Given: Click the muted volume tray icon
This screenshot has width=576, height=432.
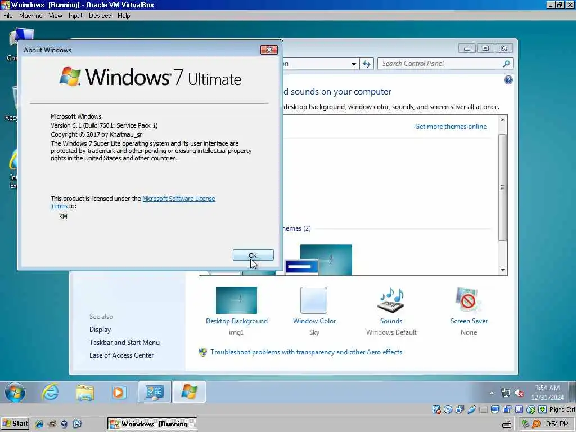Looking at the screenshot, I should [519, 393].
